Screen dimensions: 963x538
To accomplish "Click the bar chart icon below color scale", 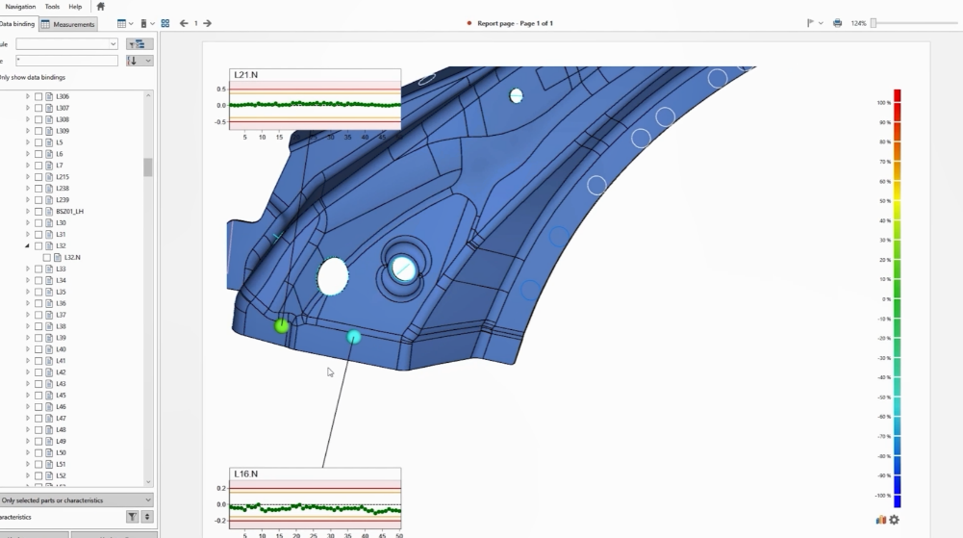I will point(881,520).
